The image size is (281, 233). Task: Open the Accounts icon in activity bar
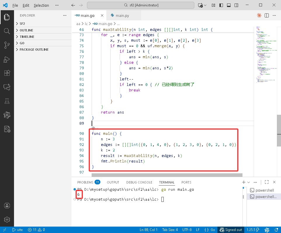click(7, 206)
